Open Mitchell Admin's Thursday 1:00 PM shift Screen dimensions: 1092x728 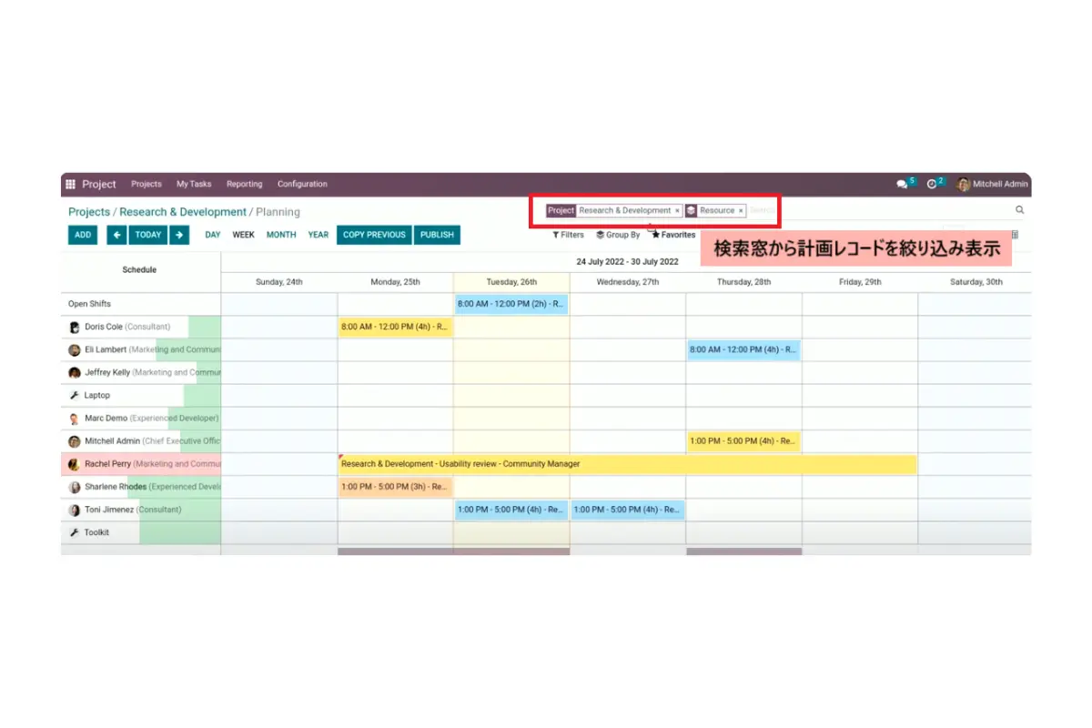pos(744,441)
